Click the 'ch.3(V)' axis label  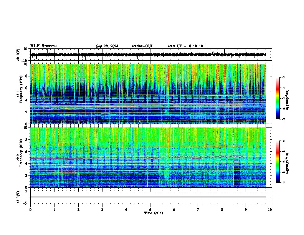tap(18, 197)
